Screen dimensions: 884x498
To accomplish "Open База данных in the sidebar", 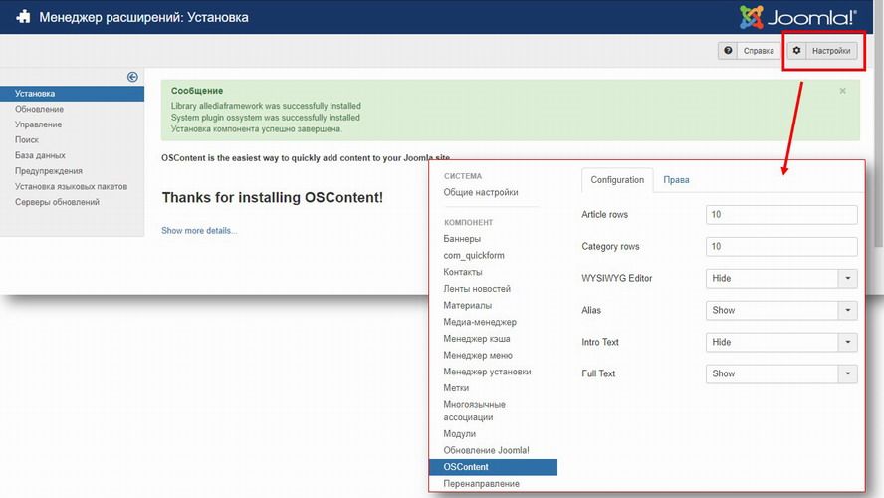I will [x=40, y=155].
